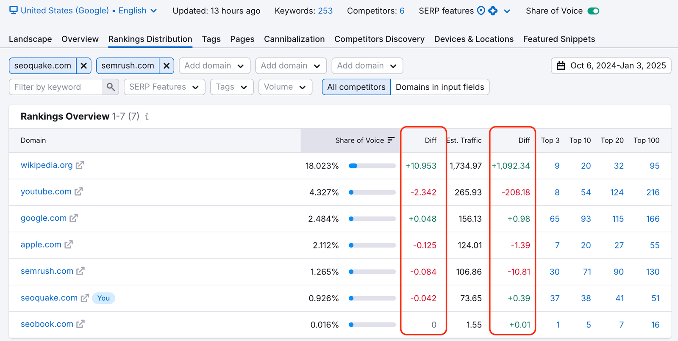Switch to the Cannibalization tab
Viewport: 678px width, 341px height.
[294, 39]
